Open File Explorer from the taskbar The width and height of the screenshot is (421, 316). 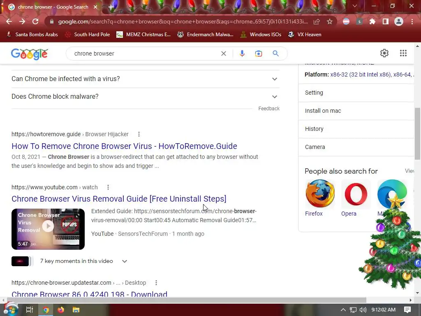pos(76,310)
